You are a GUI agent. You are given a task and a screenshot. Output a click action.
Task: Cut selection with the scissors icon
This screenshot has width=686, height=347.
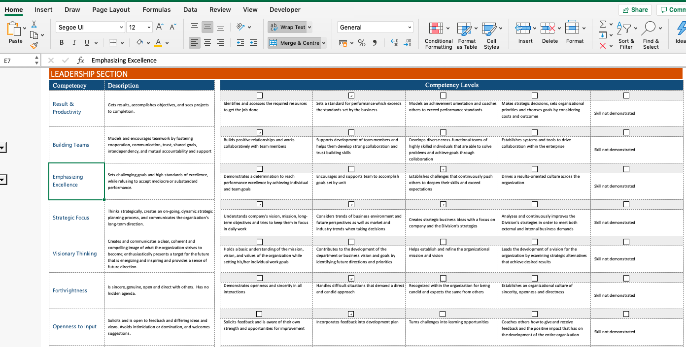coord(34,25)
